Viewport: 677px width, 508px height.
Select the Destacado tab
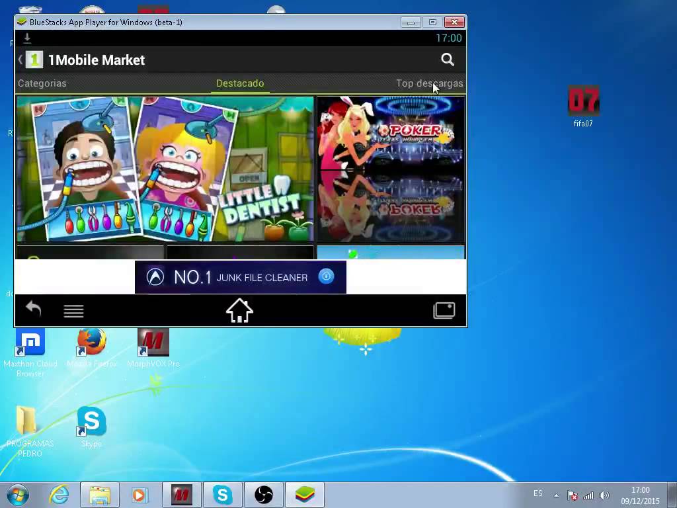(240, 83)
